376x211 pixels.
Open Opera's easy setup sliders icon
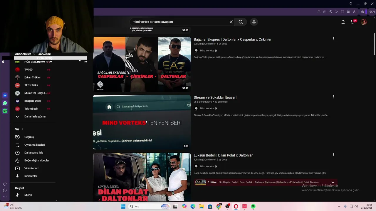tap(348, 12)
